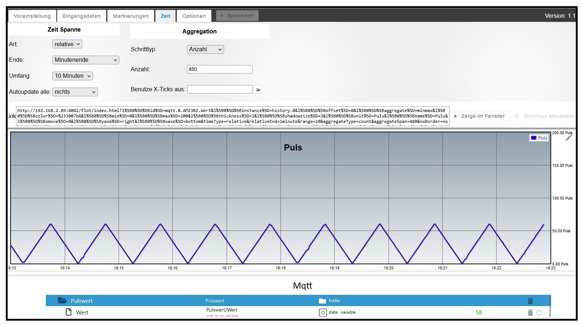Screen dimensions: 582x325
Task: Click the Puls chart title
Action: pos(293,148)
